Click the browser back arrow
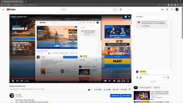 click(2, 5)
